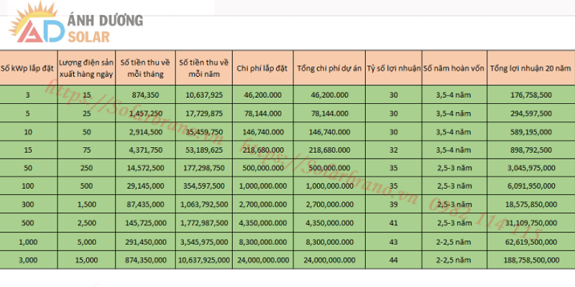Click cell '29,145,000'
This screenshot has width=575, height=287.
[x=145, y=186]
